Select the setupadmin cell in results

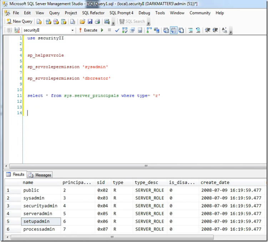tap(41, 221)
